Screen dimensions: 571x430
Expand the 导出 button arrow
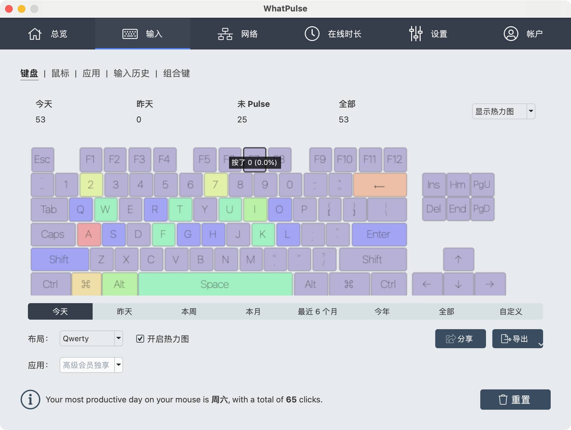pyautogui.click(x=541, y=344)
